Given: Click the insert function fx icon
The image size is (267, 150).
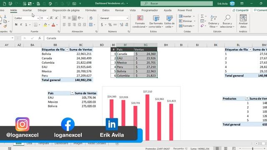Looking at the screenshot, I should click(x=40, y=38).
